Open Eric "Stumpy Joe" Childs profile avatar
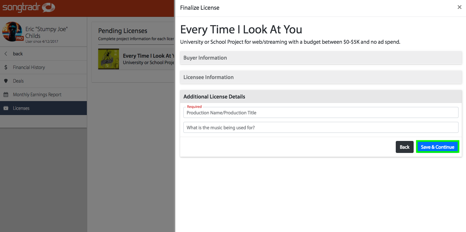Viewport: 466px width, 232px height. [x=12, y=31]
